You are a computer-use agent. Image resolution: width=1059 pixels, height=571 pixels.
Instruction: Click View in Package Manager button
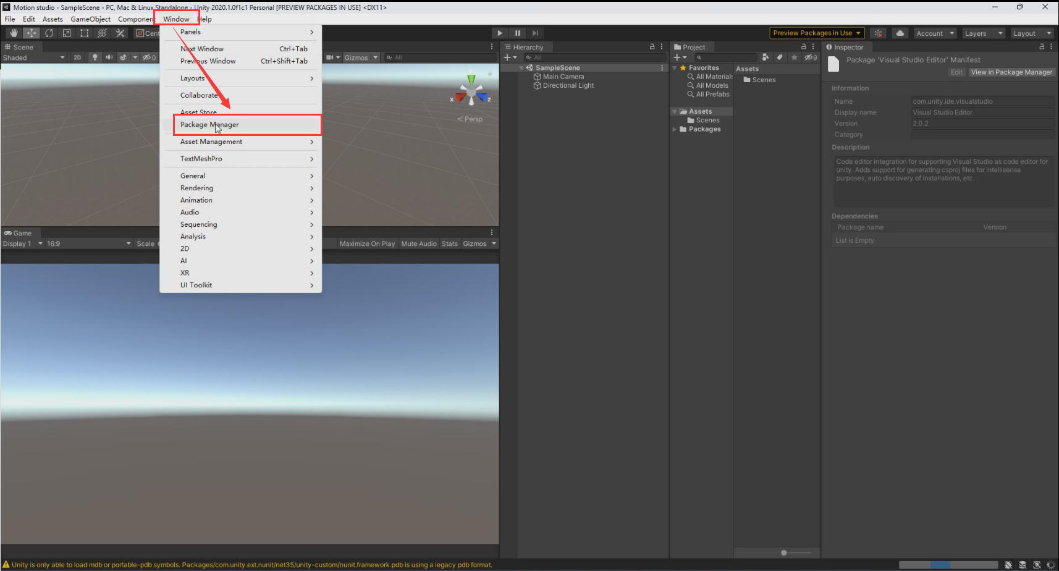tap(1011, 72)
